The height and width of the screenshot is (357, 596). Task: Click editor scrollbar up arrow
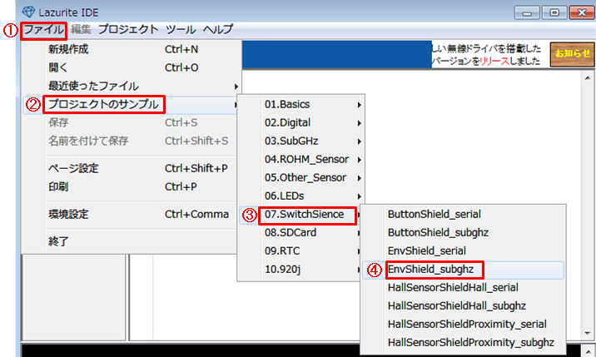(x=588, y=78)
